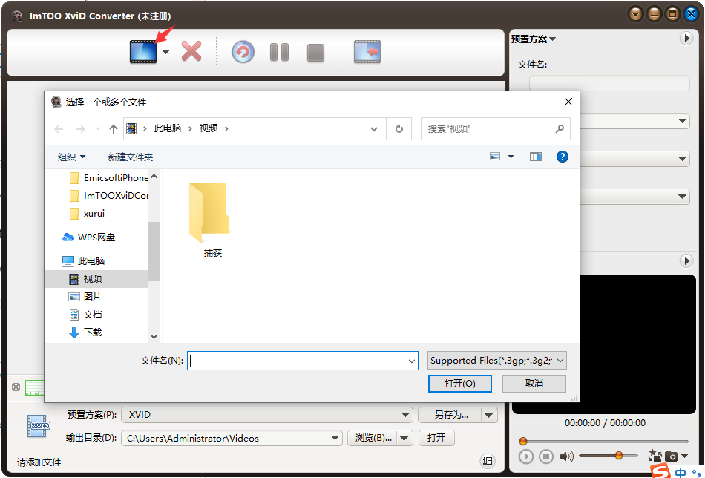705x478 pixels.
Task: Open recent locations dropdown in dialog
Action: click(x=98, y=129)
